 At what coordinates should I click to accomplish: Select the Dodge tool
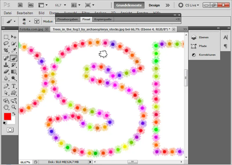click(x=14, y=78)
